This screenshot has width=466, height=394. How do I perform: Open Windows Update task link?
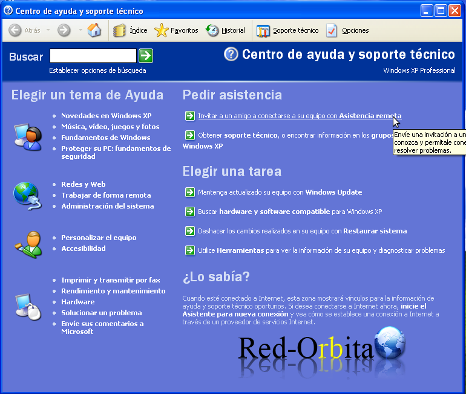point(280,192)
